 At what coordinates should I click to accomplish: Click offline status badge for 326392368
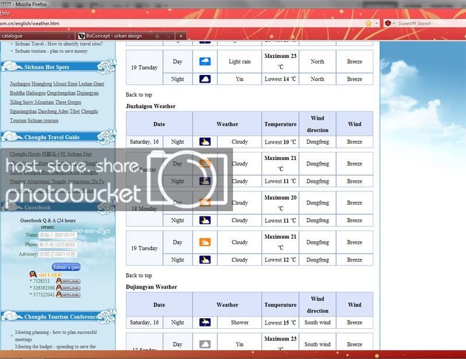click(x=68, y=288)
